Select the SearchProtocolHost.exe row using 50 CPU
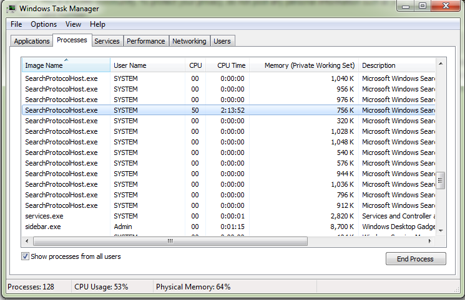Image resolution: width=465 pixels, height=300 pixels. coord(228,110)
